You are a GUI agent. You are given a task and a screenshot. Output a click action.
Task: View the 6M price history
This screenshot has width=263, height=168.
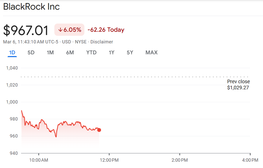pos(70,52)
